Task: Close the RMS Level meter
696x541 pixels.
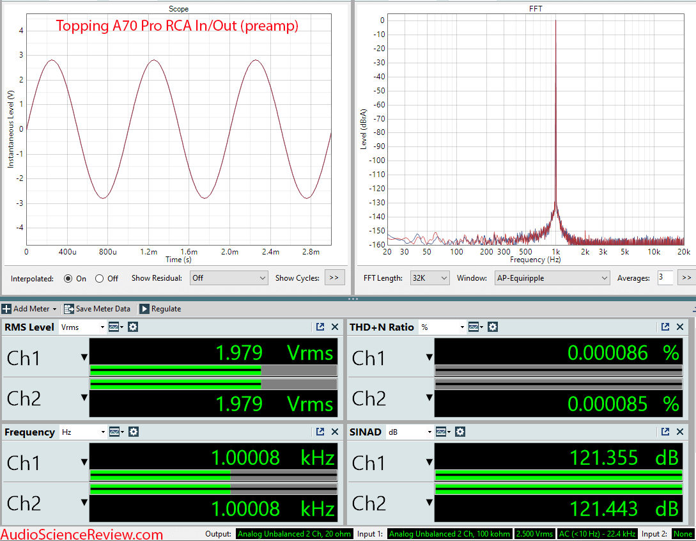Action: click(x=335, y=327)
